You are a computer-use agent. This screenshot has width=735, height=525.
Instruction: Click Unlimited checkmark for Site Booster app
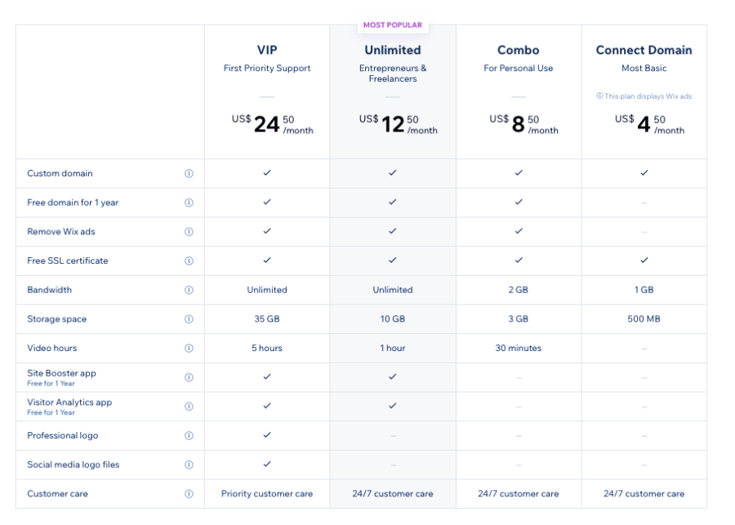(x=393, y=376)
